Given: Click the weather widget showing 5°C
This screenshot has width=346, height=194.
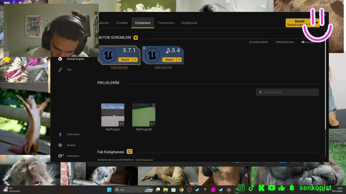Looking at the screenshot, I should coord(12,190).
